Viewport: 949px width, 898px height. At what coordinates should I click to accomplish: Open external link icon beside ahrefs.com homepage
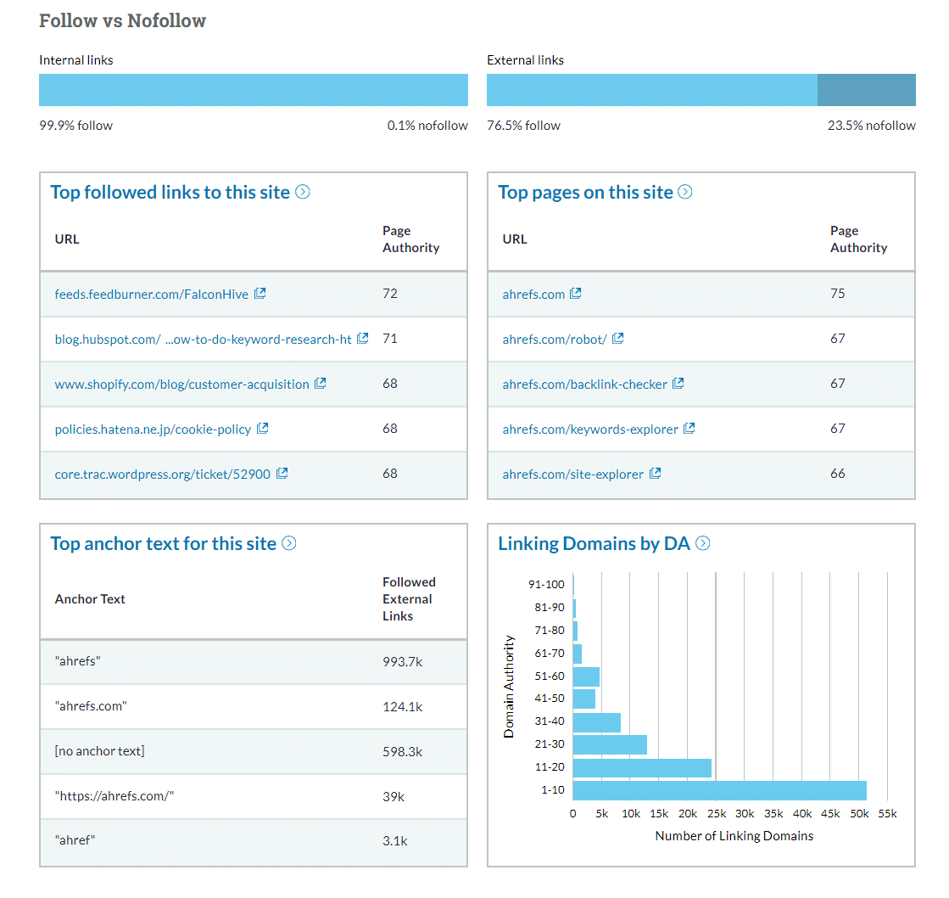[576, 294]
